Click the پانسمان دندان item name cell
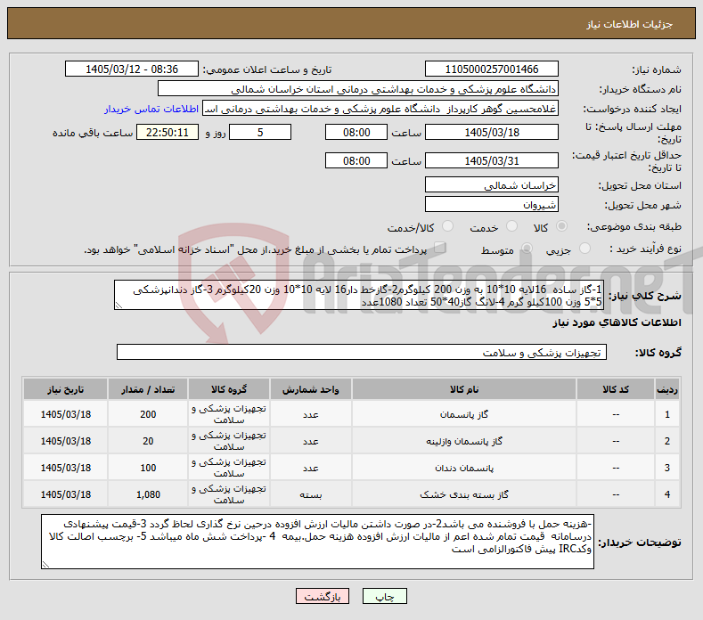This screenshot has height=620, width=703. (464, 468)
